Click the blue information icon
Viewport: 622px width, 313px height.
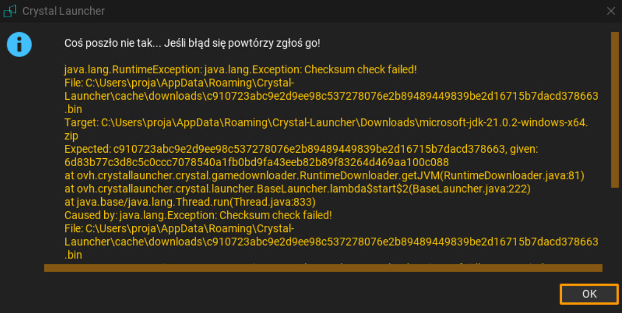[x=19, y=45]
